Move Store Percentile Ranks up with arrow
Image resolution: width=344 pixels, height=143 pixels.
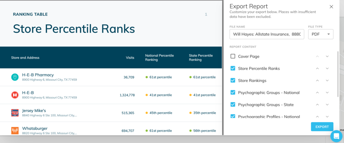(317, 68)
